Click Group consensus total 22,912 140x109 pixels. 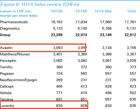click(x=130, y=35)
